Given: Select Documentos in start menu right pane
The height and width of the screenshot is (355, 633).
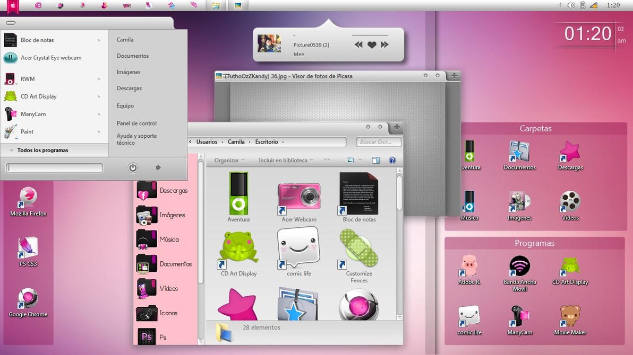Looking at the screenshot, I should coord(133,56).
